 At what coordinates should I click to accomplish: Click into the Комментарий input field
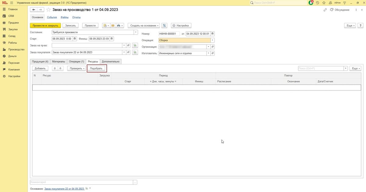pyautogui.click(x=81, y=182)
